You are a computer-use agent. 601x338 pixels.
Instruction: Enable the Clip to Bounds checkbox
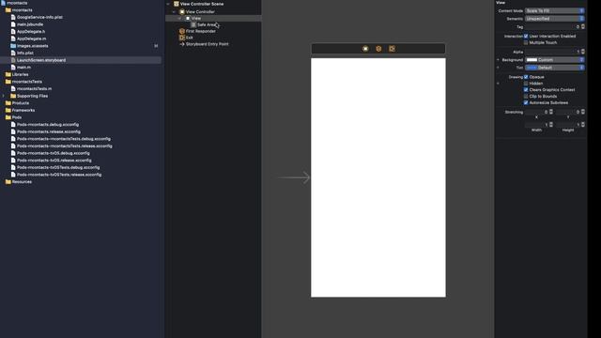(x=526, y=96)
